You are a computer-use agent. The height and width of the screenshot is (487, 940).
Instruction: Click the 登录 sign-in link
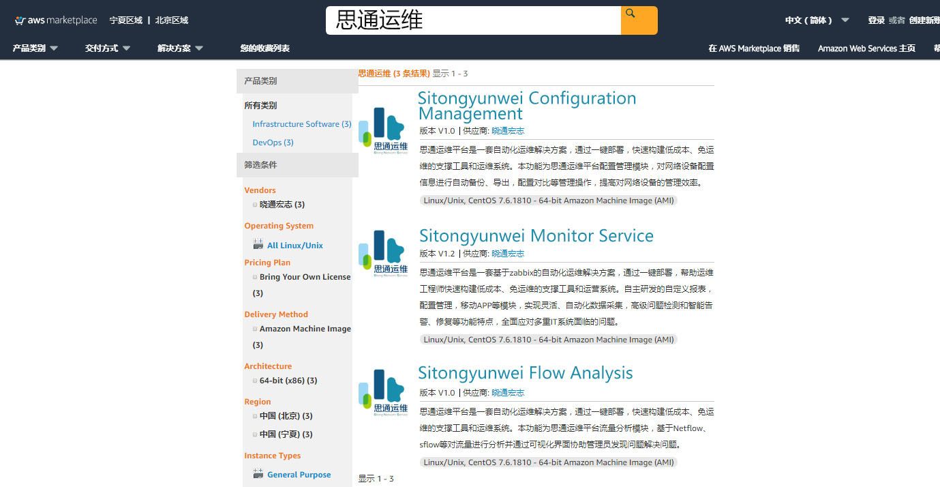click(876, 20)
